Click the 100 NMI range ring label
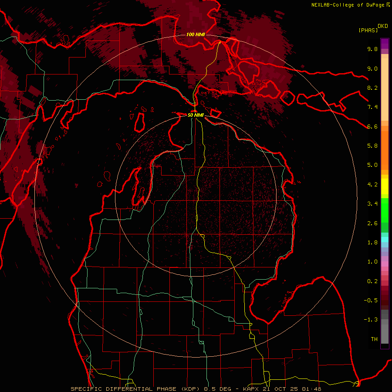 [x=196, y=34]
